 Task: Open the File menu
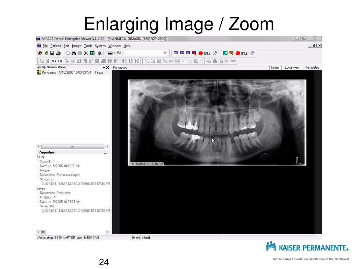pyautogui.click(x=45, y=46)
